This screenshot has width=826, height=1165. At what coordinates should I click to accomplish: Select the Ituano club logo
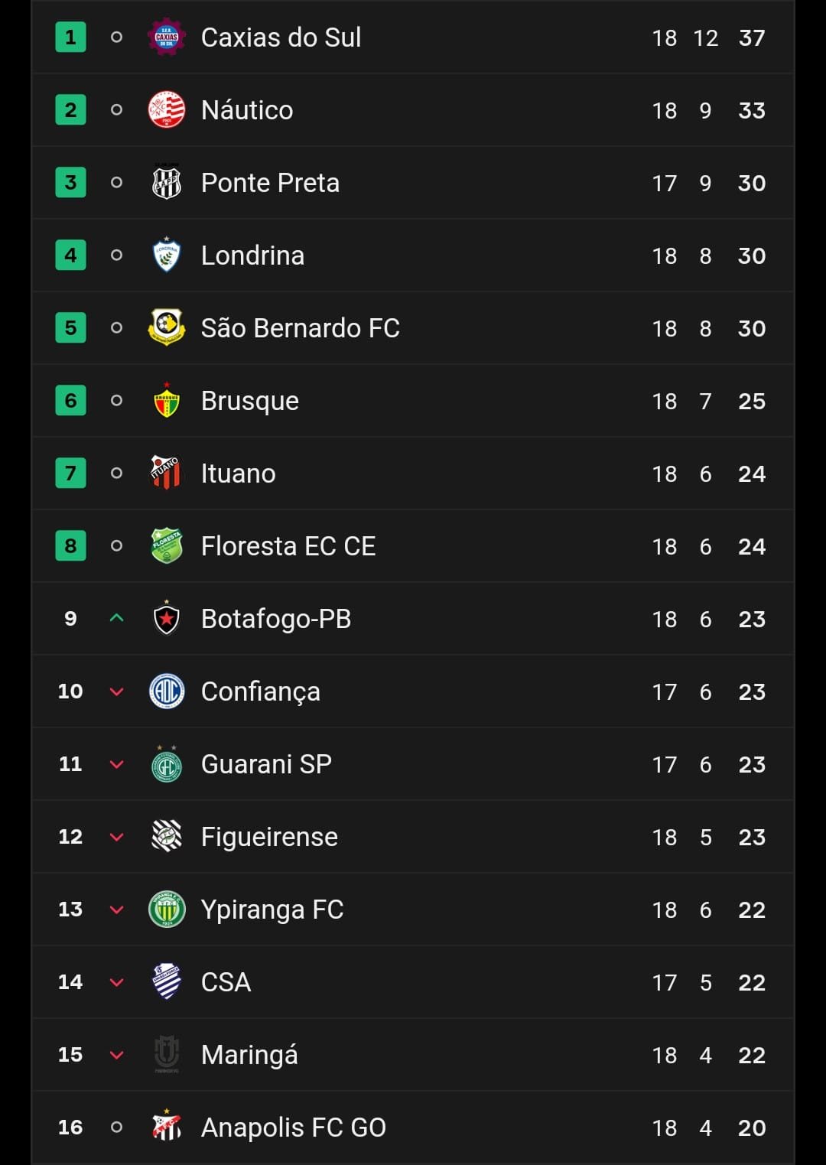pos(167,473)
